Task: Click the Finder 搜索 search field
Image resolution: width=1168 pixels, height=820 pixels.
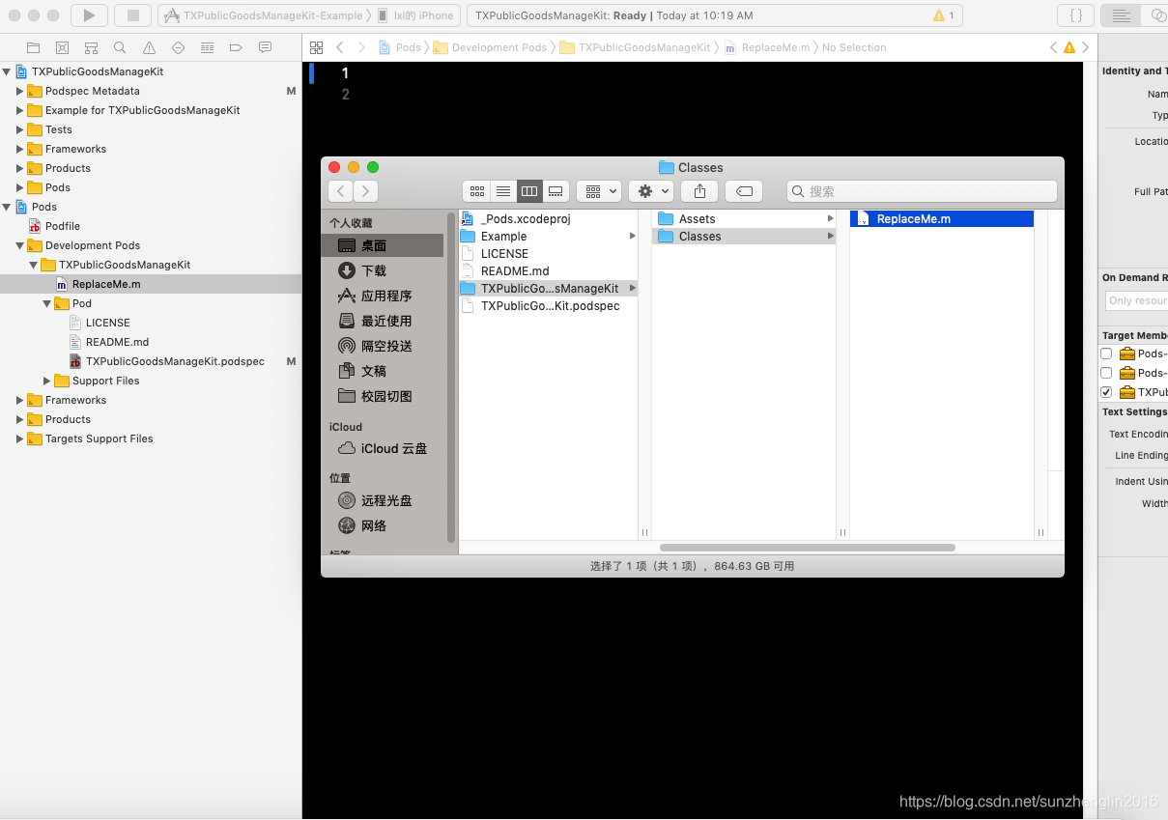Action: coord(922,191)
